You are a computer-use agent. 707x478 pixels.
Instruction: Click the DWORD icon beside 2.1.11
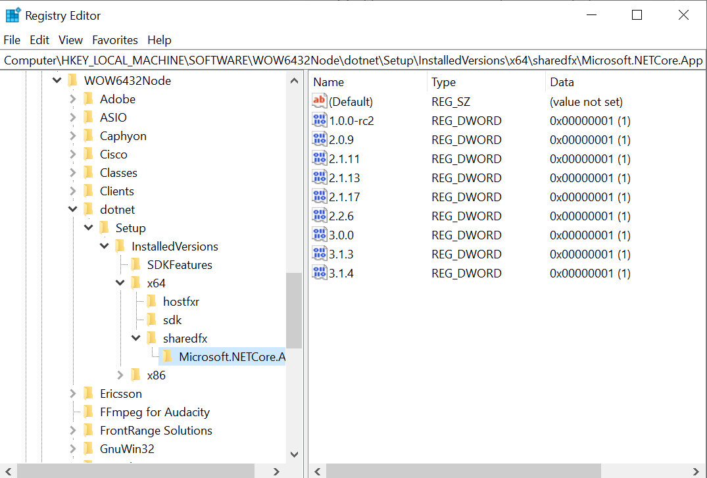point(319,158)
